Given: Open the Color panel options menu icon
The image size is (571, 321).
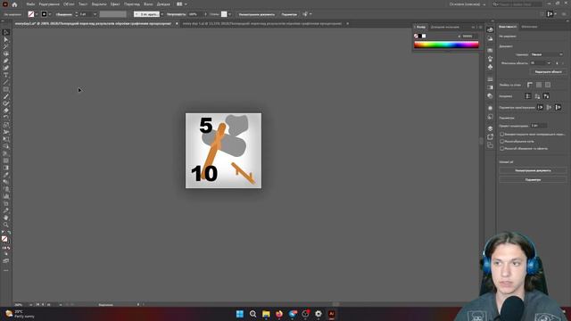Looking at the screenshot, I should pos(480,27).
